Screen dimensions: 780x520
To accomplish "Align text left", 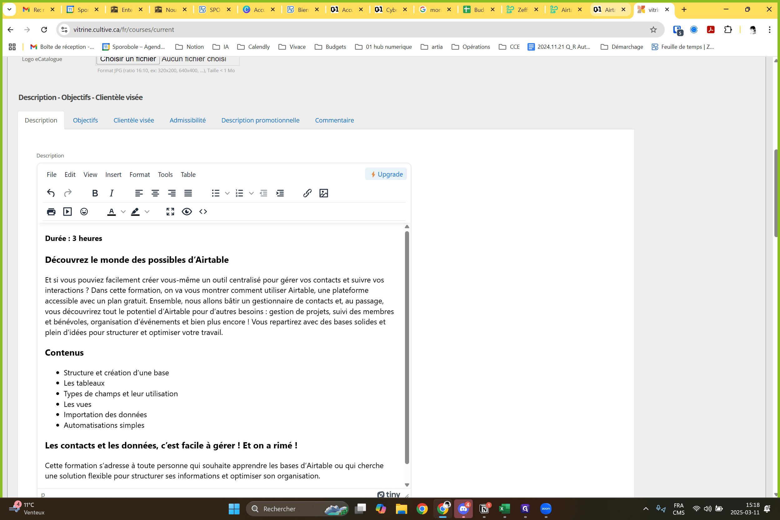I will pyautogui.click(x=139, y=193).
